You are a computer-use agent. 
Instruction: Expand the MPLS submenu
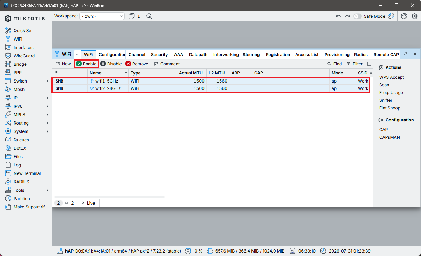47,114
